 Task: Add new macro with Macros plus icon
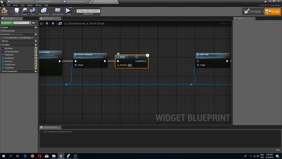(x=36, y=41)
